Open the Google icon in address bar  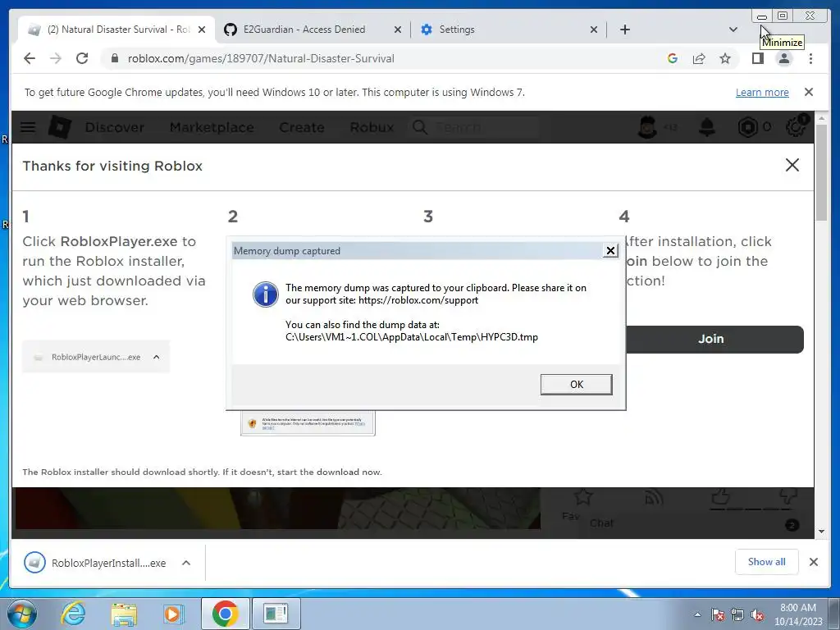pyautogui.click(x=673, y=58)
